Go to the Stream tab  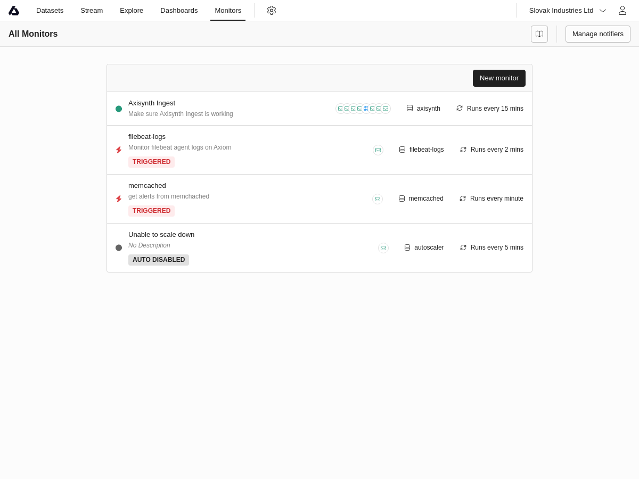point(92,11)
